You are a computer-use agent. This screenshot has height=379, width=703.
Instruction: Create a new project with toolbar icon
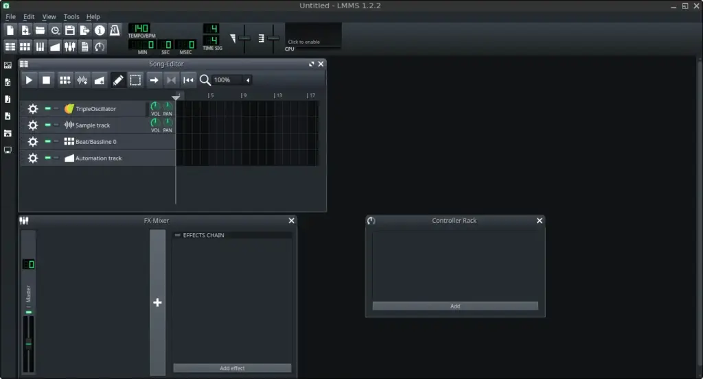coord(10,30)
